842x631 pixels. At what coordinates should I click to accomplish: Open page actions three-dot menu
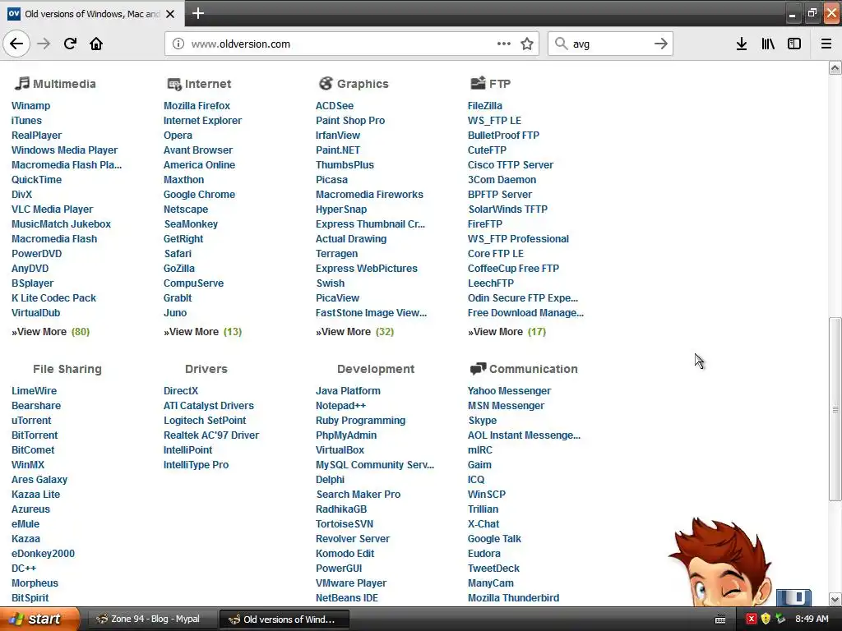click(x=504, y=44)
